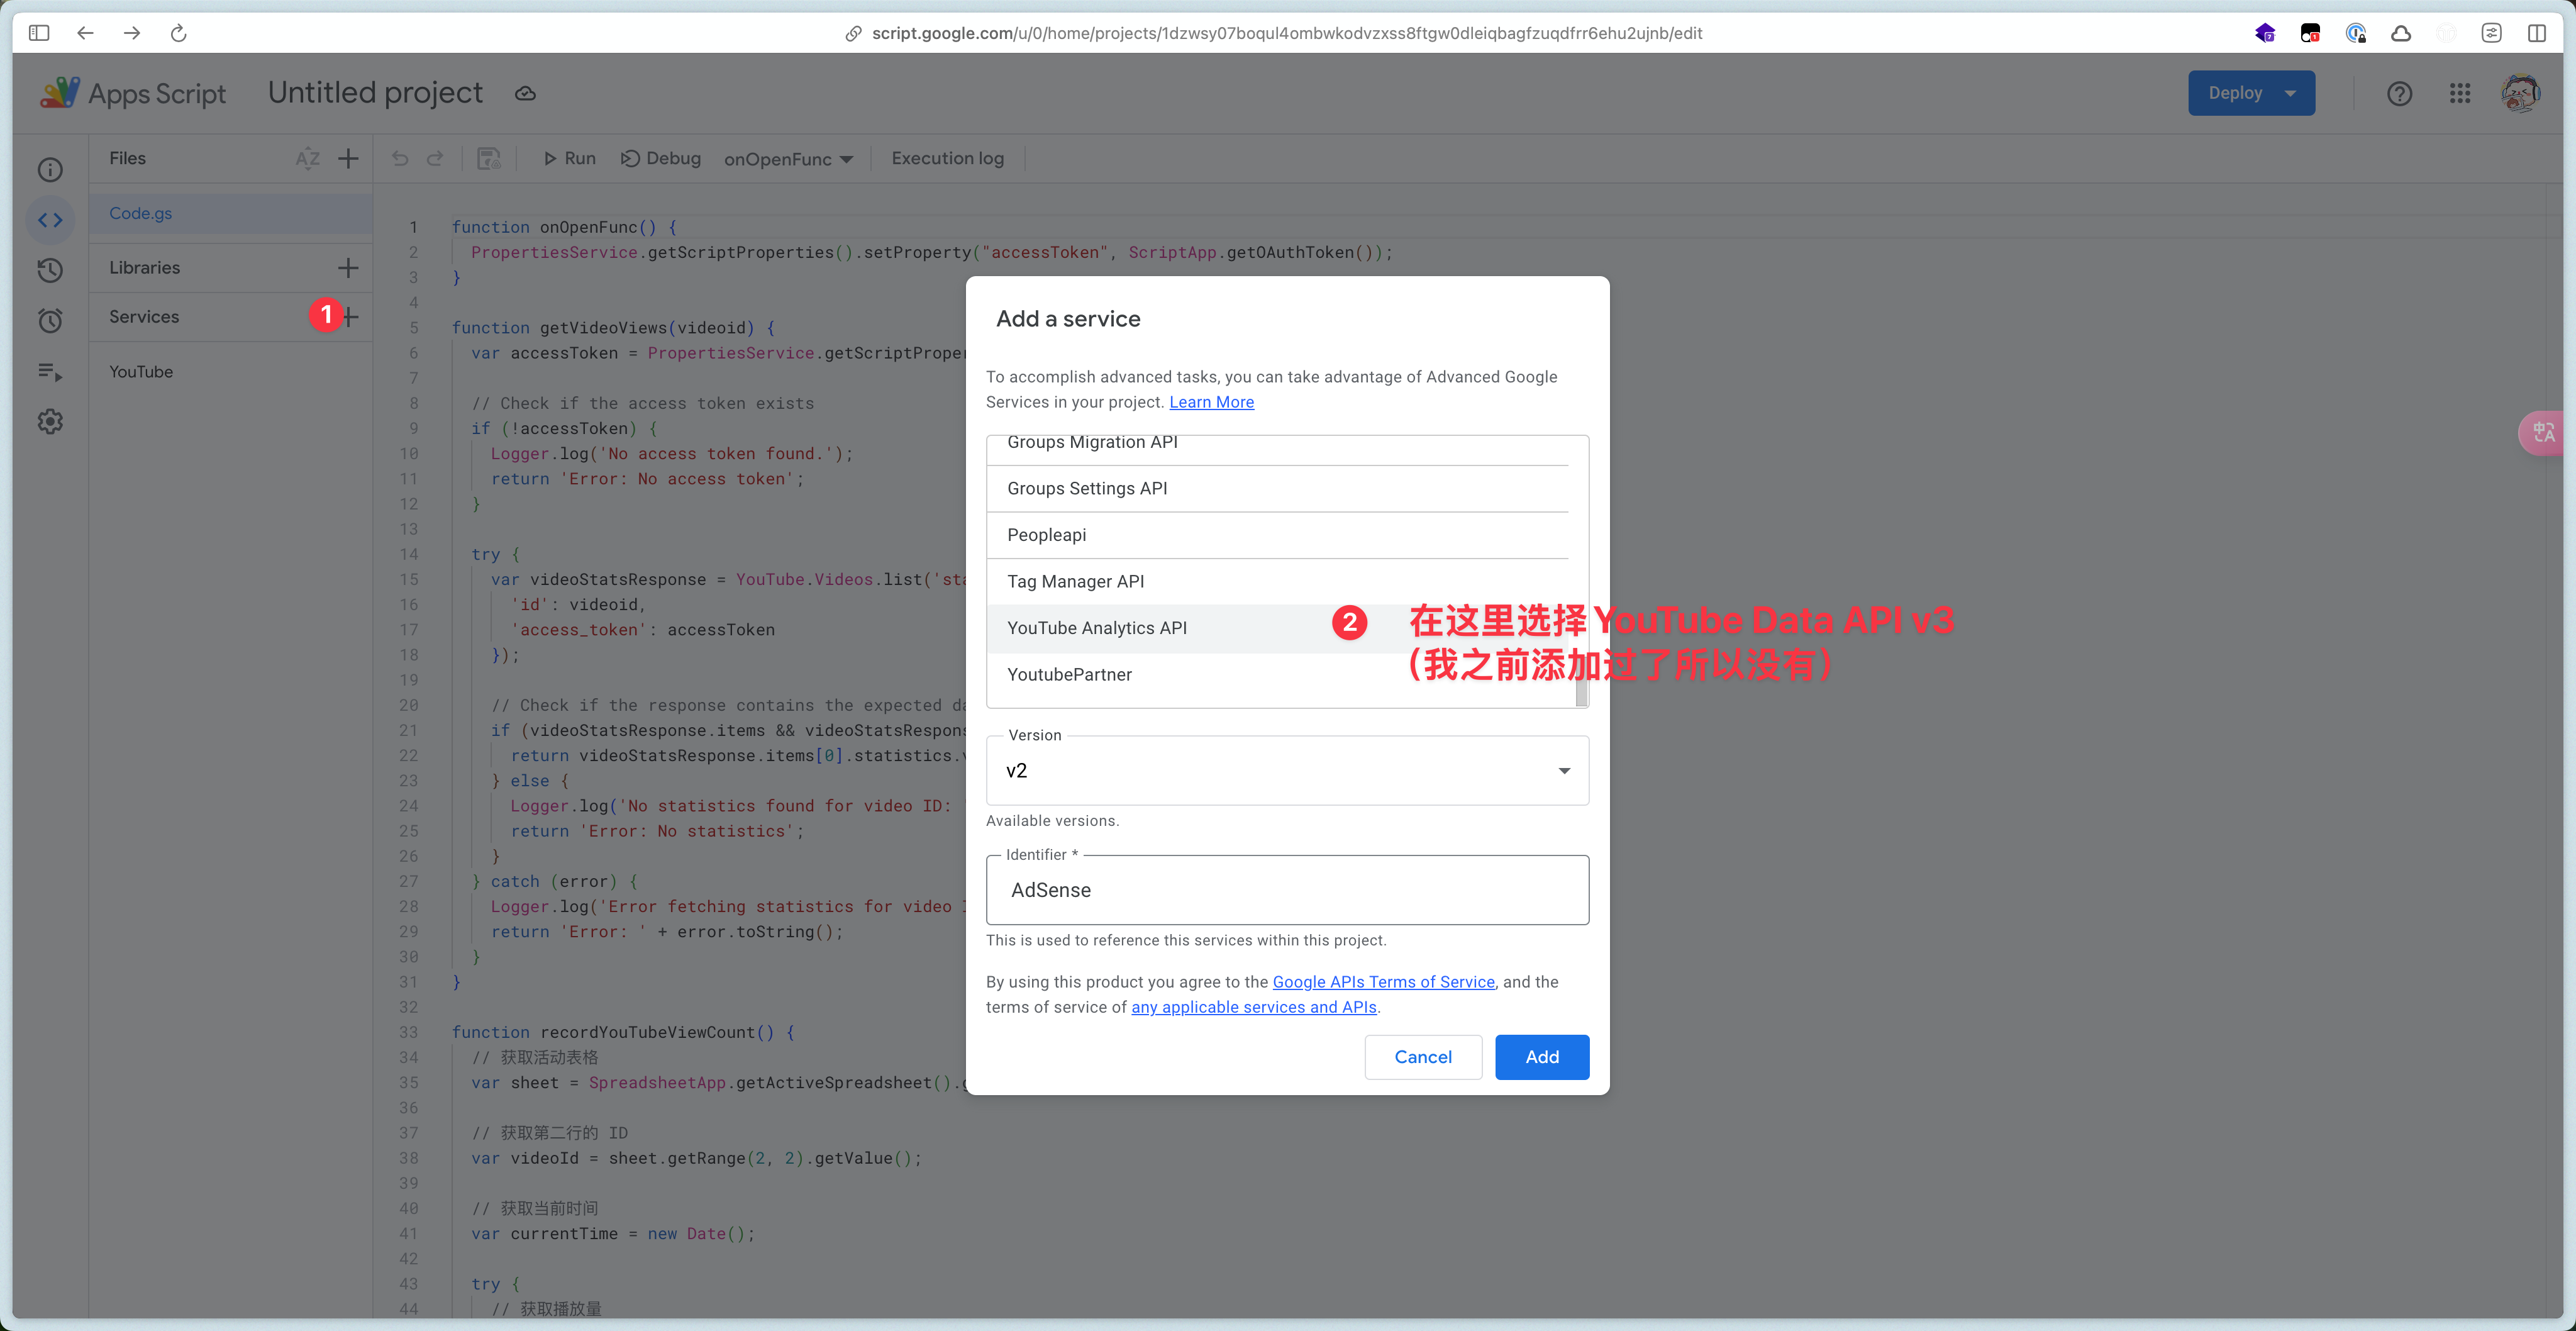Toggle the browser sidebar icon
The width and height of the screenshot is (2576, 1331).
pos(39,33)
